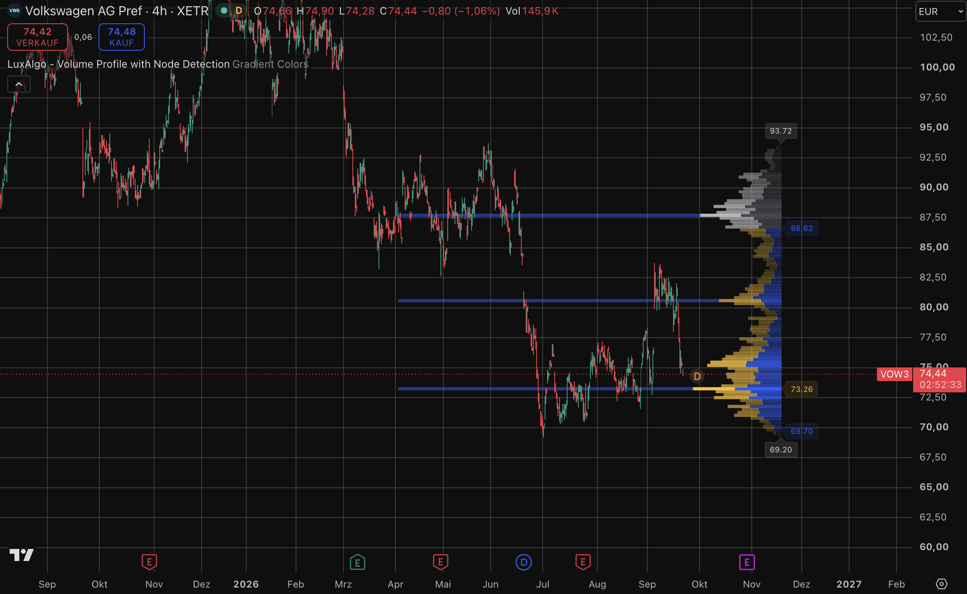967x594 pixels.
Task: Click the VOW3 symbol price label
Action: point(894,374)
